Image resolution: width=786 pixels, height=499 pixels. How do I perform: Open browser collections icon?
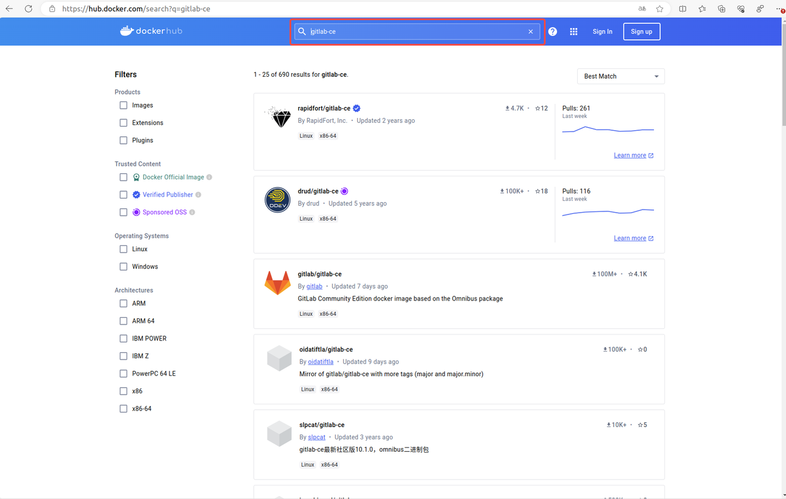point(722,9)
